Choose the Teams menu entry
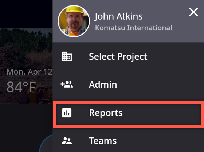Viewport: 204px width, 152px height. tap(128, 141)
